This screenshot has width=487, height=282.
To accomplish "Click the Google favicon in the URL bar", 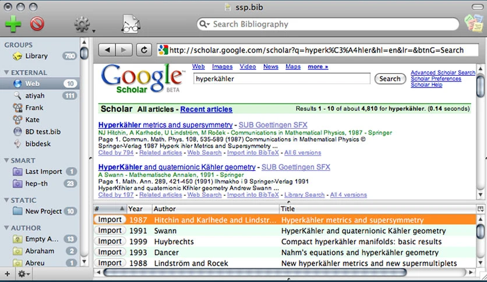I will pos(163,50).
